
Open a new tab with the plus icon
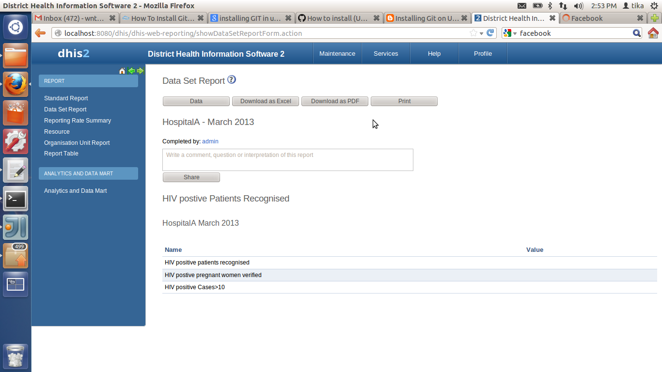[x=655, y=18]
